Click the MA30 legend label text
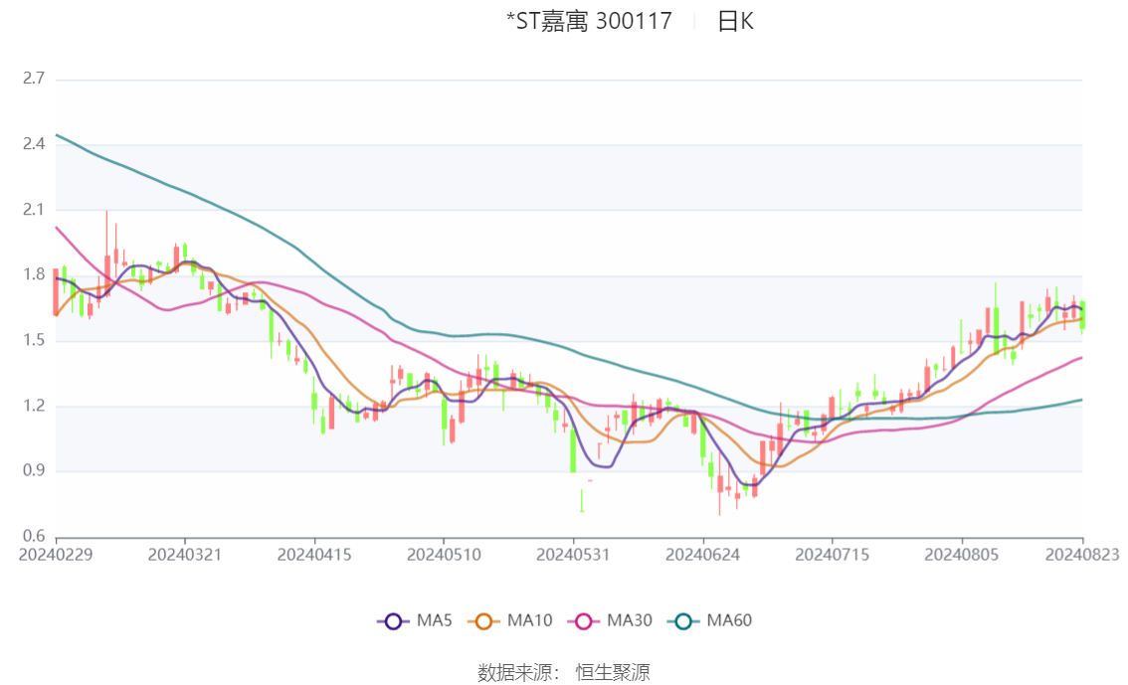This screenshot has height=685, width=1128. coord(630,621)
